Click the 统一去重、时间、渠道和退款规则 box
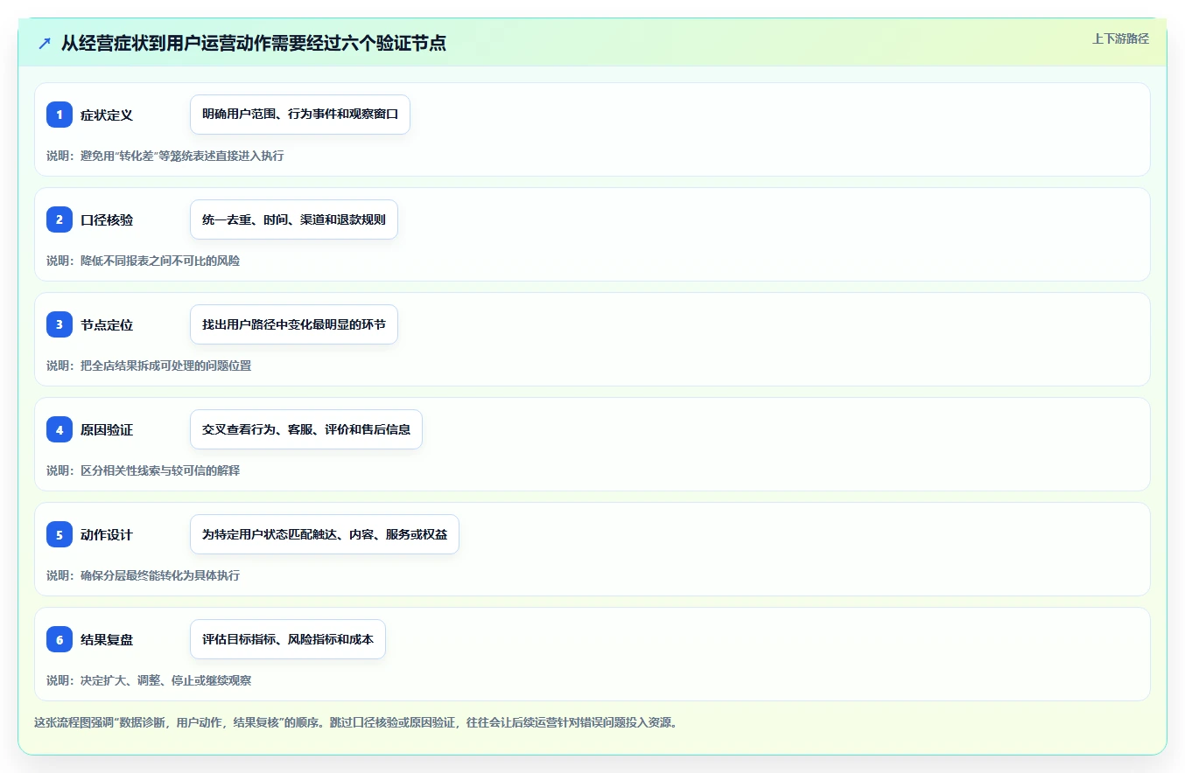The height and width of the screenshot is (773, 1185). click(x=294, y=219)
